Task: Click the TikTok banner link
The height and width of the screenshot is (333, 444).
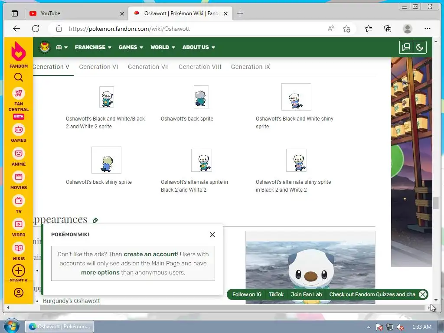Action: (276, 294)
